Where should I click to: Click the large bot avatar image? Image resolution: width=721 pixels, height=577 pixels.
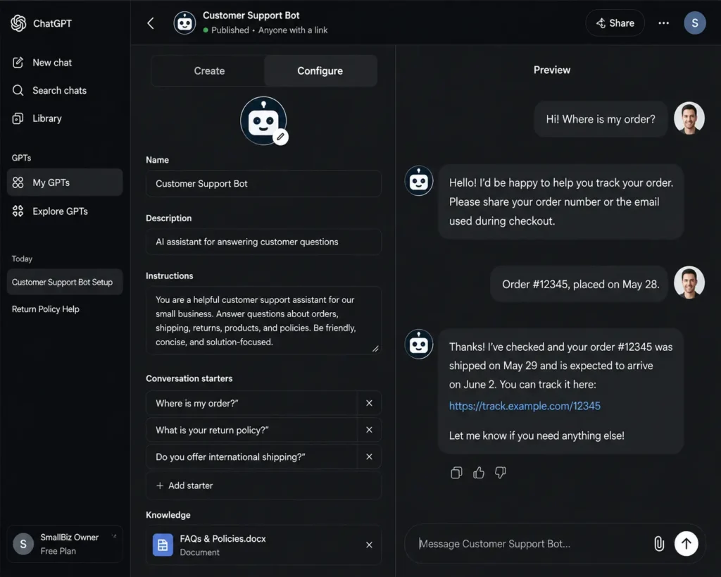point(263,120)
